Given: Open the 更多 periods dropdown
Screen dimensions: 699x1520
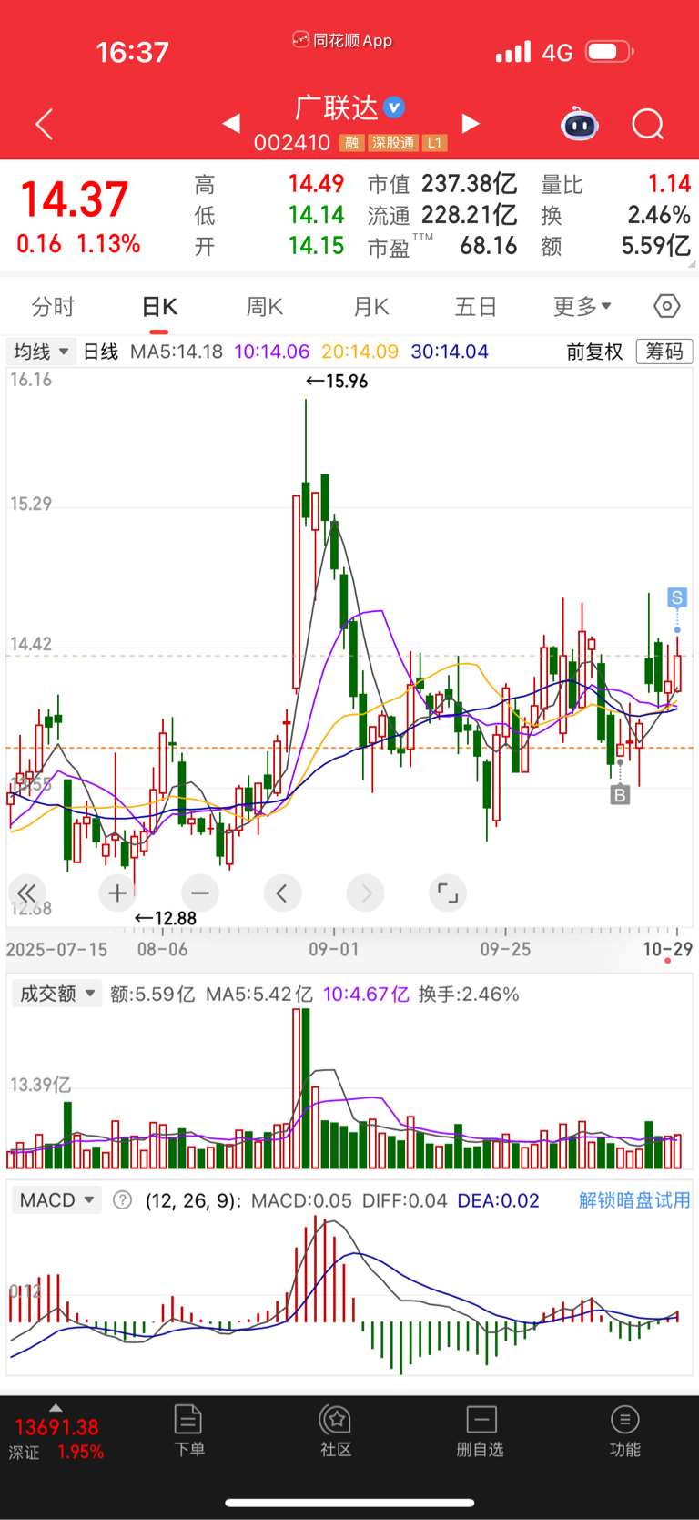Looking at the screenshot, I should 582,307.
